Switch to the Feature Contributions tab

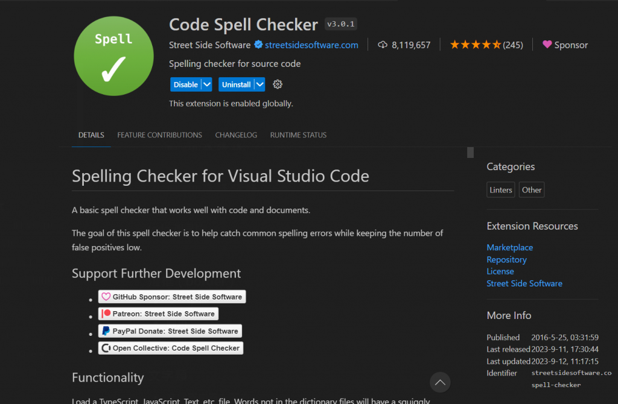point(159,135)
